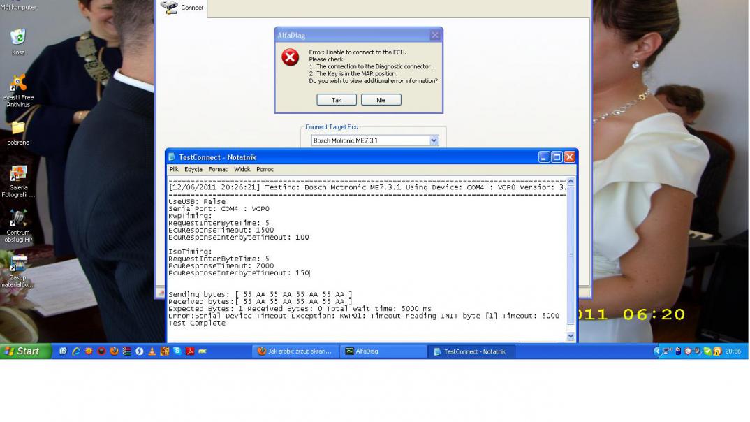The image size is (750, 422).
Task: Click the blue lightning bolt Quick Launch icon
Action: pos(139,351)
